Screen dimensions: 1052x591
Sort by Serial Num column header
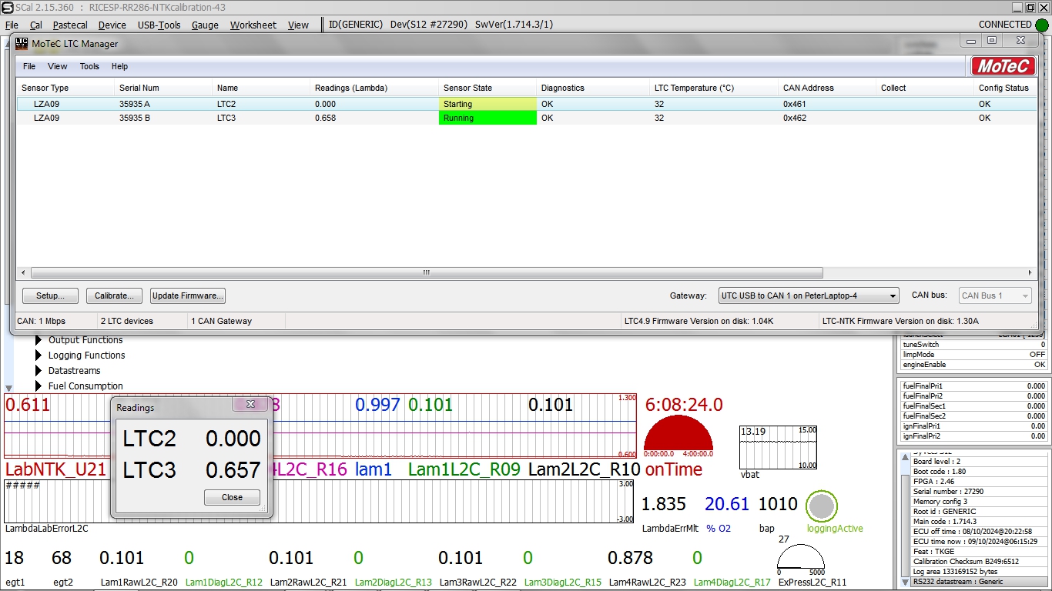tap(162, 88)
